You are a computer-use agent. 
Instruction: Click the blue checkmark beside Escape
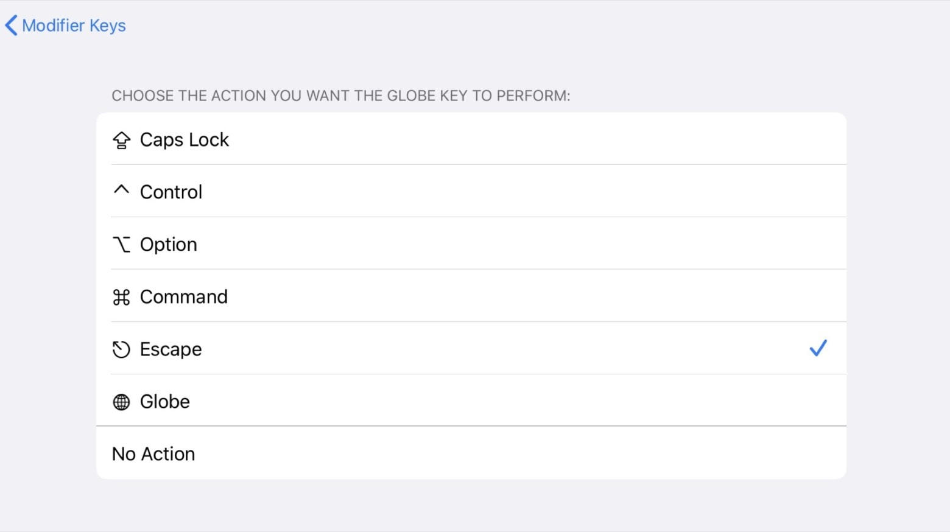point(818,348)
